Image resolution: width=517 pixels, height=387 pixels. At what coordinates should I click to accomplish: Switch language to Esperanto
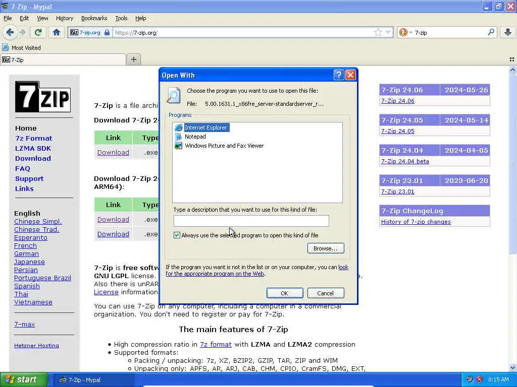click(x=31, y=238)
